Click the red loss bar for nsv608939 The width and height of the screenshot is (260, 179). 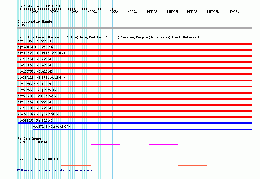click(x=134, y=93)
